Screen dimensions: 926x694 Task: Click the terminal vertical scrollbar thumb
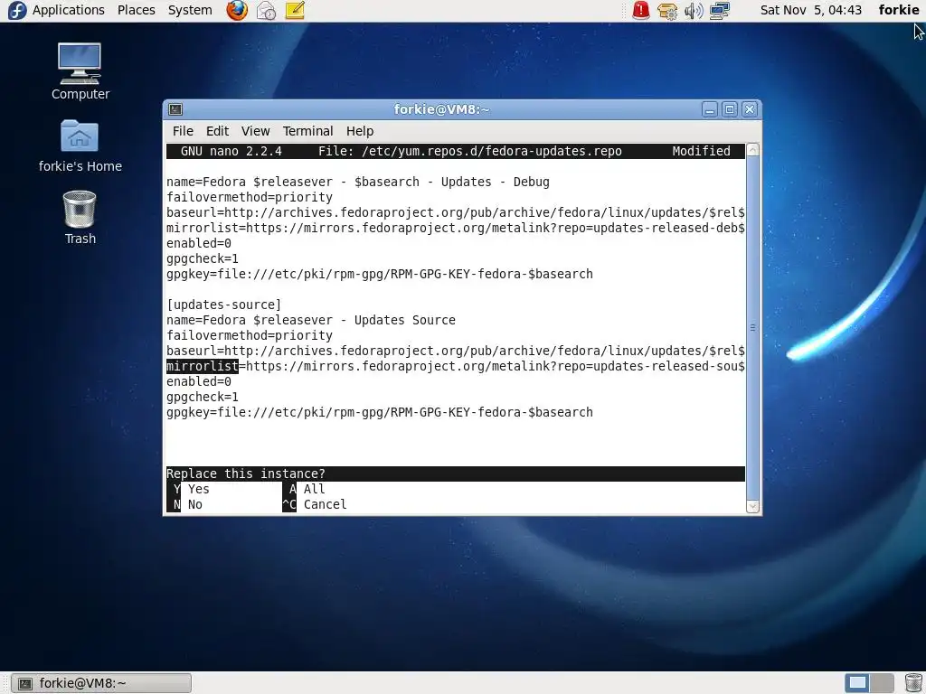coord(753,327)
